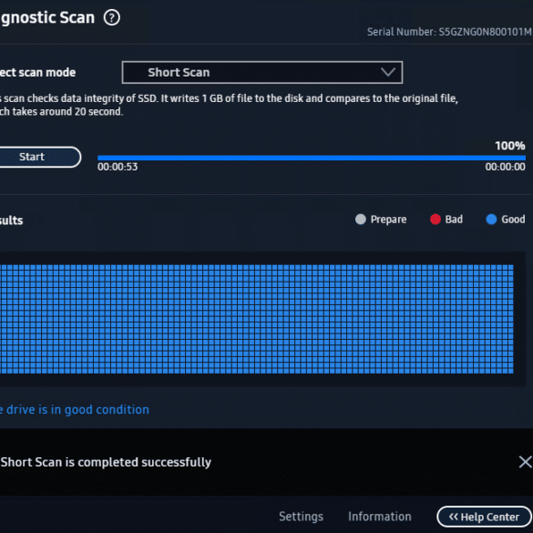The height and width of the screenshot is (533, 533).
Task: Click the Short Scan completed successfully message
Action: click(106, 462)
